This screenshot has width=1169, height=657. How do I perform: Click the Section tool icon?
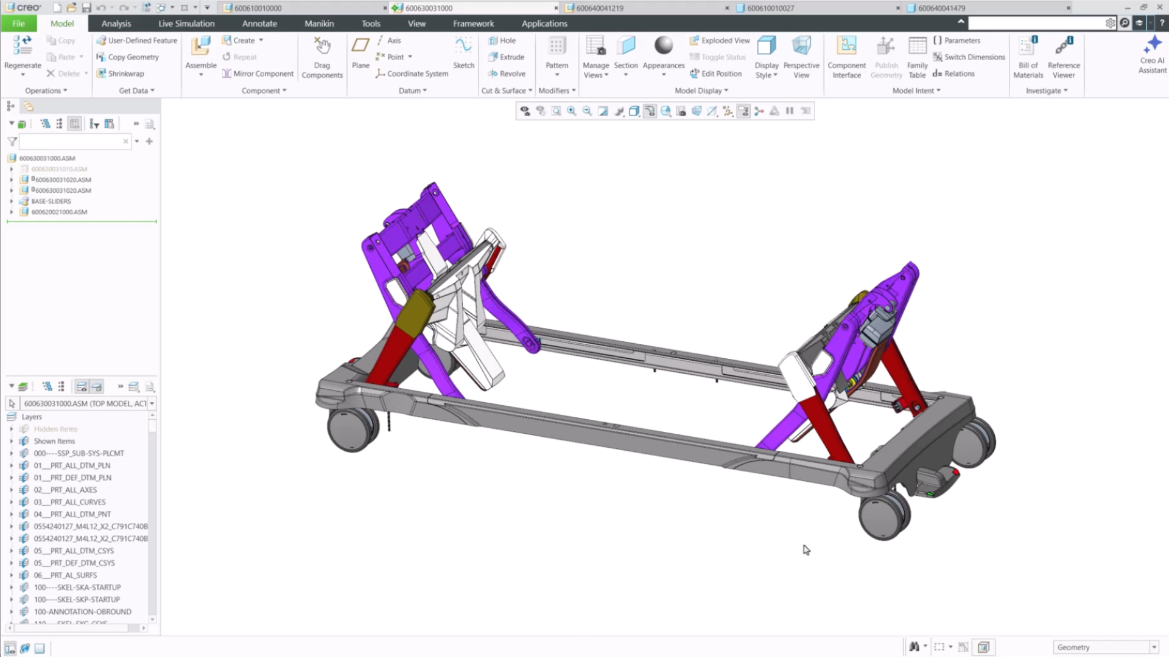626,46
